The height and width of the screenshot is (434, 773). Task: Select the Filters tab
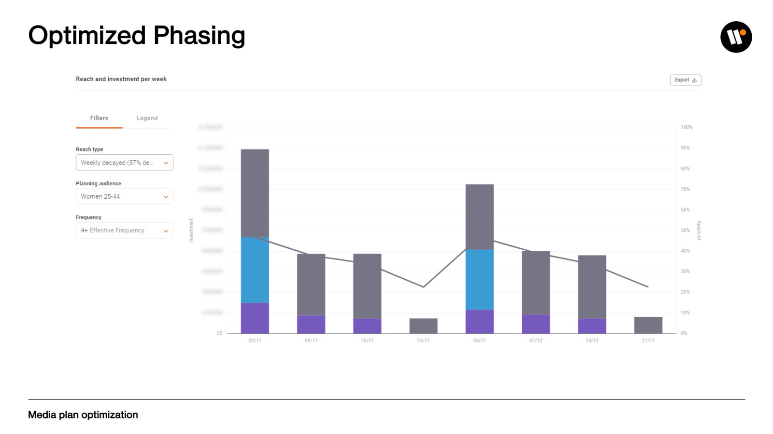(x=99, y=118)
